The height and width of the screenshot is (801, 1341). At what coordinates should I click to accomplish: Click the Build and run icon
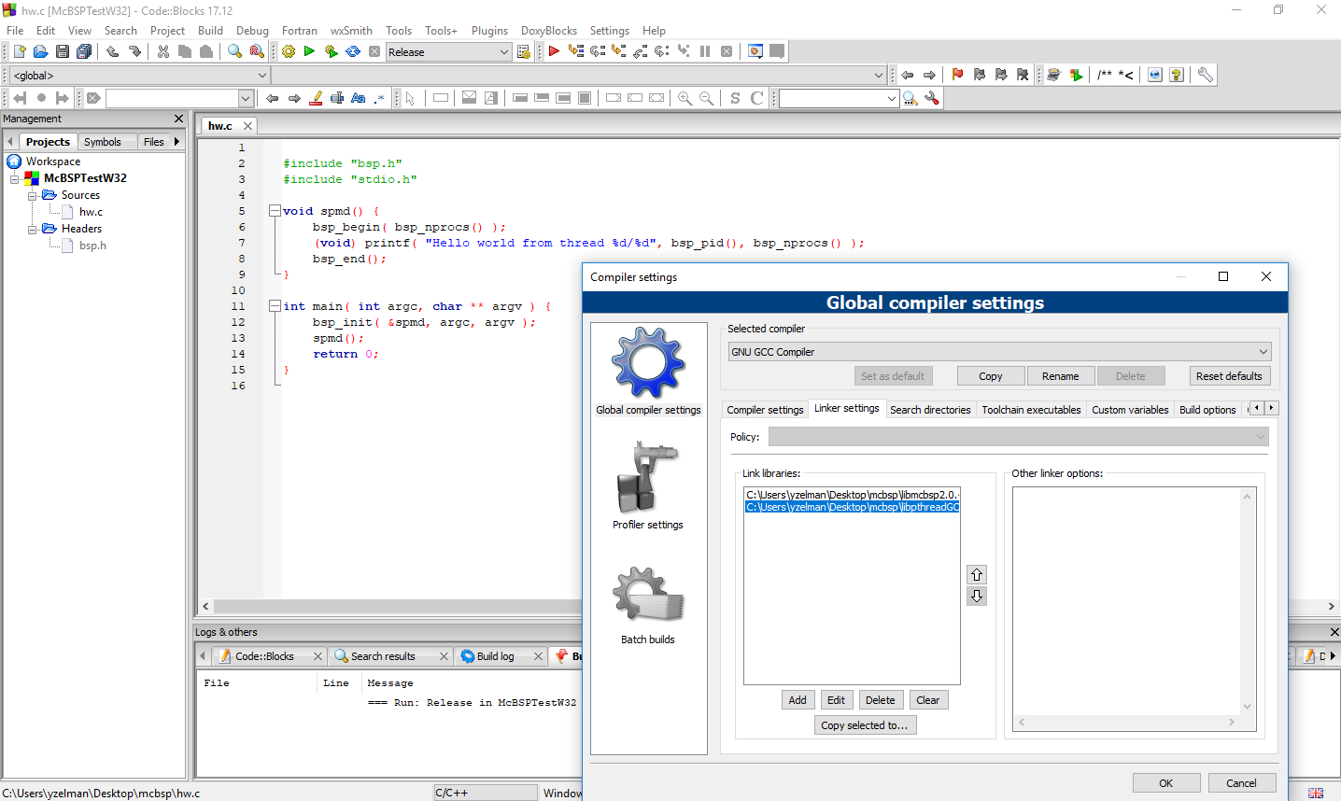(x=331, y=51)
